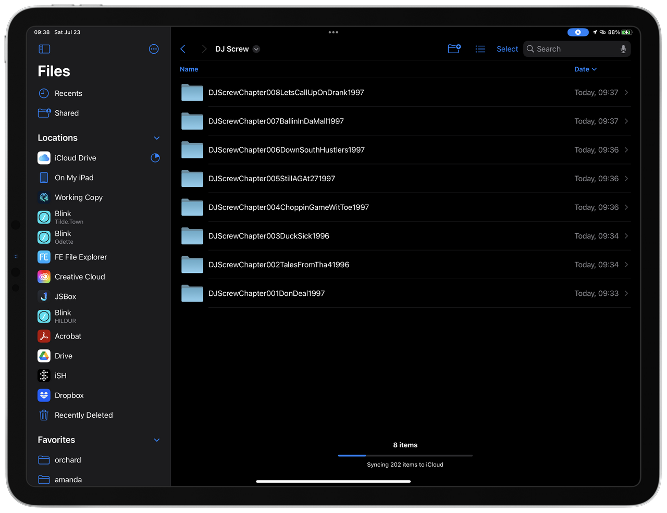Open the sidebar more options ellipsis

coord(154,49)
